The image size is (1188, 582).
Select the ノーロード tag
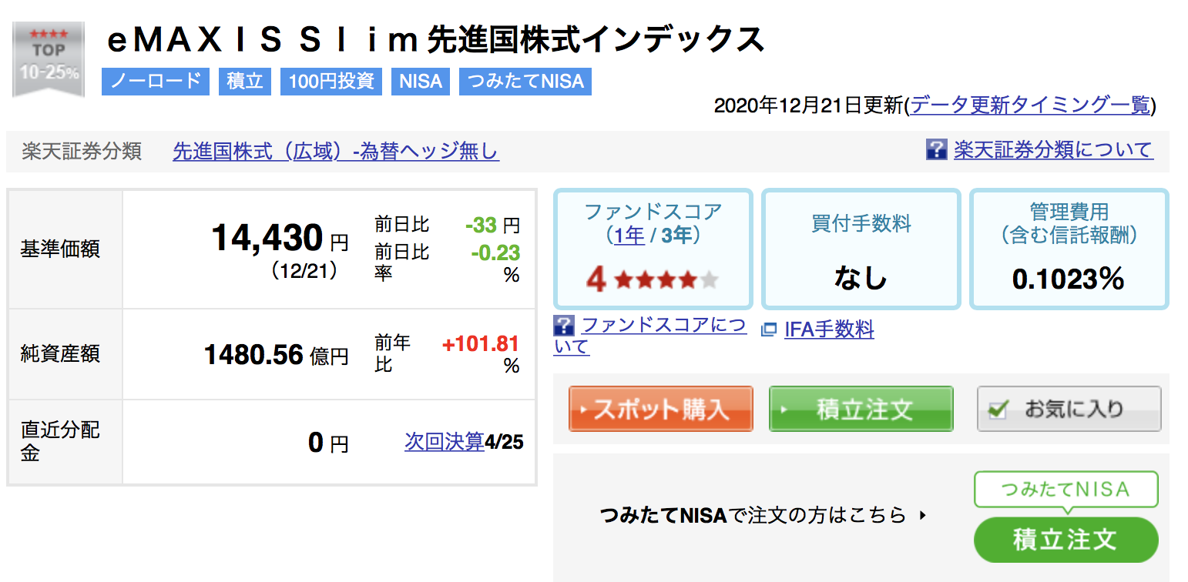156,81
